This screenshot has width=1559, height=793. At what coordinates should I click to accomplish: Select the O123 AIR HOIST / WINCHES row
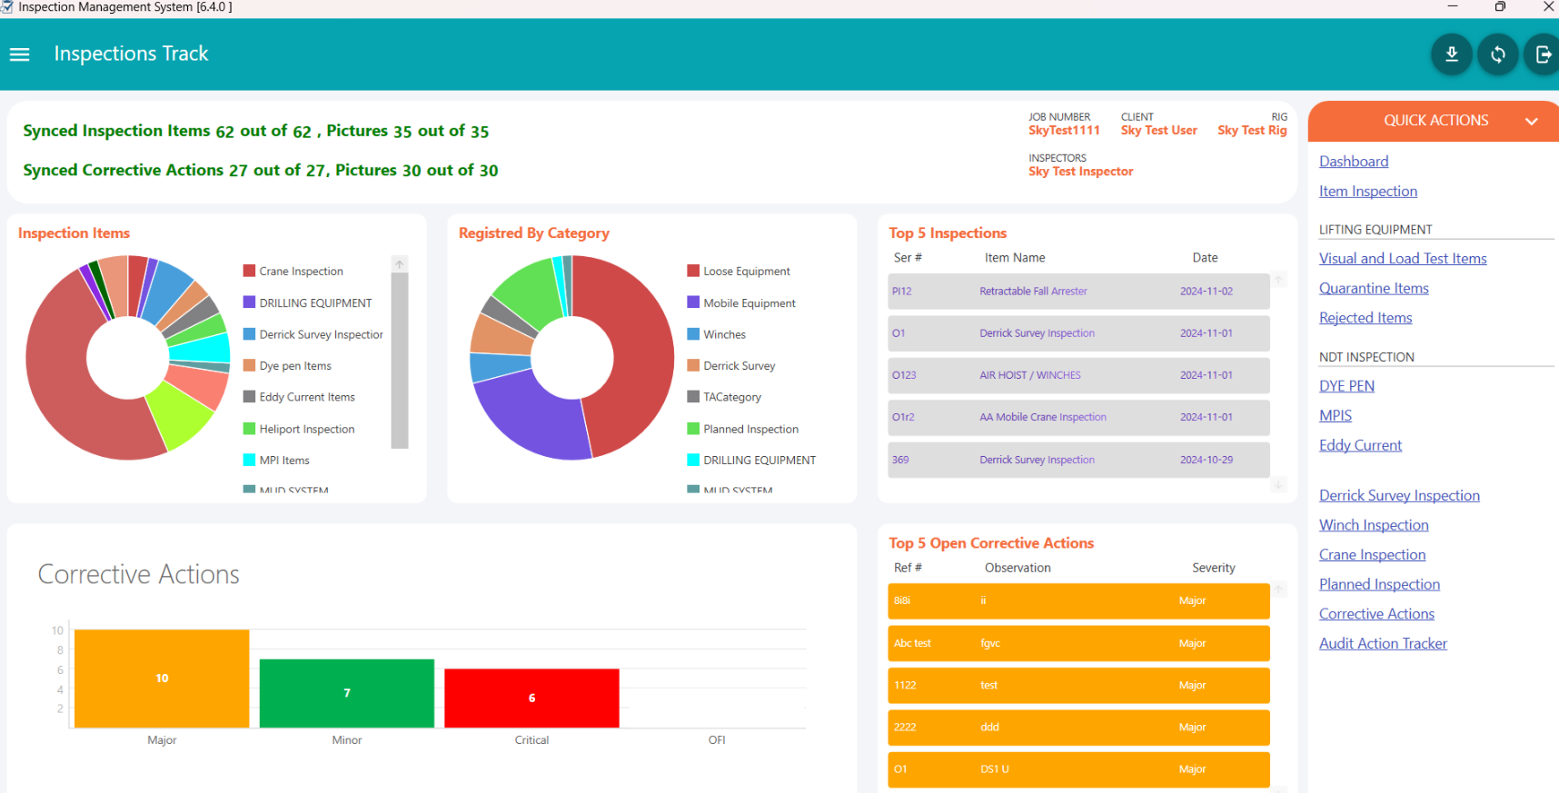click(x=1078, y=375)
